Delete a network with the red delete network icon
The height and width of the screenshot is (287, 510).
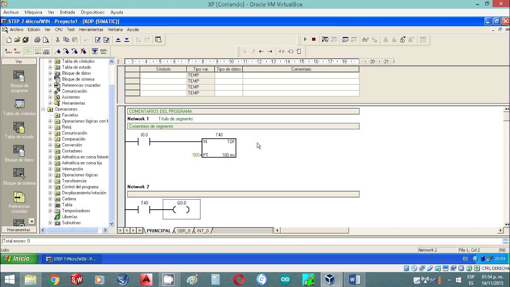pos(17,51)
